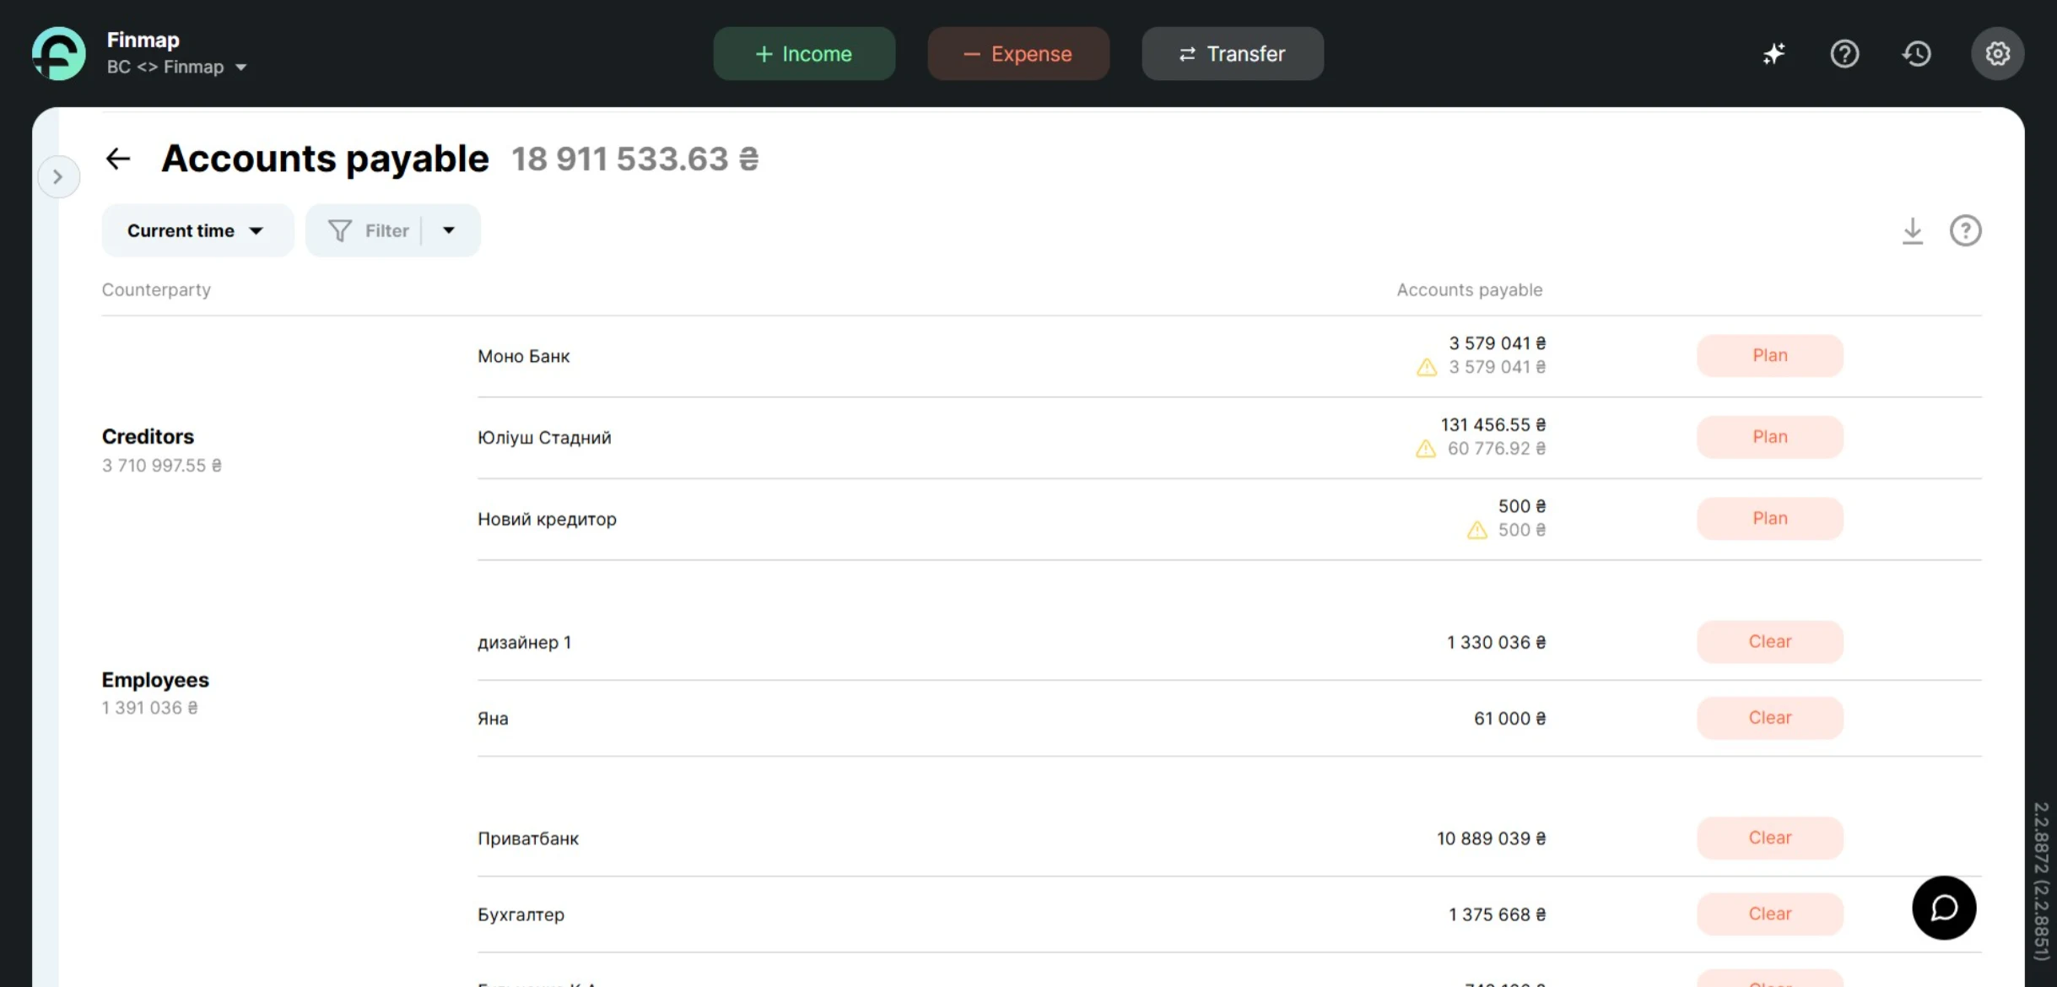Open the history icon in the top bar

(1916, 53)
